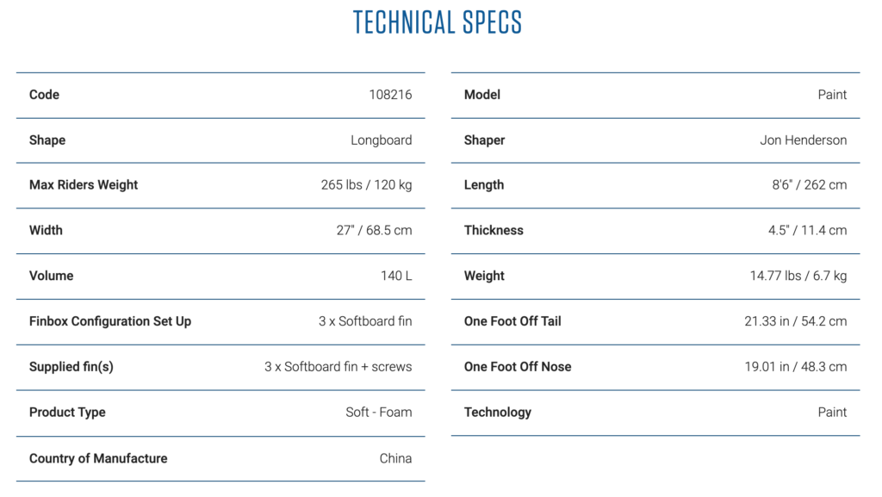Screen dimensions: 882x497
Task: Click the Finbox Configuration Set Up label
Action: point(110,321)
